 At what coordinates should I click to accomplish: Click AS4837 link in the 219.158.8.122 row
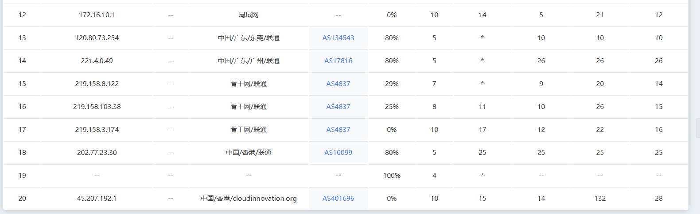[x=338, y=84]
